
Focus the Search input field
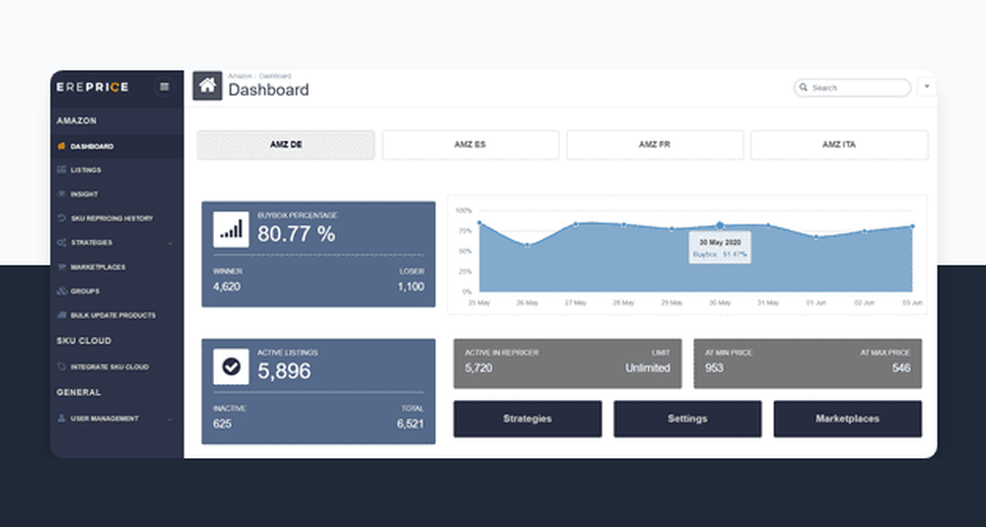pos(852,88)
